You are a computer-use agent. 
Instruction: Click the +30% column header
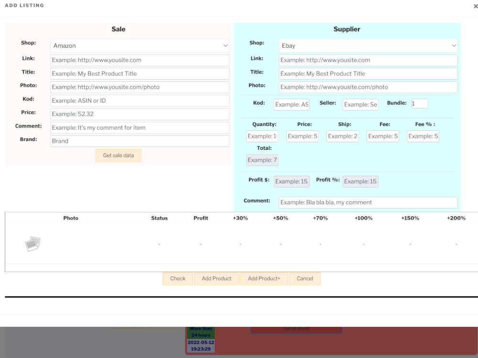pos(240,218)
